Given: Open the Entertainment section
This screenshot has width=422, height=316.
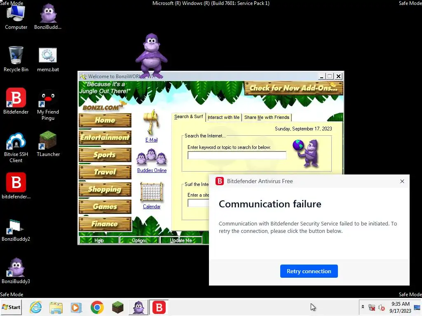Looking at the screenshot, I should pos(105,137).
